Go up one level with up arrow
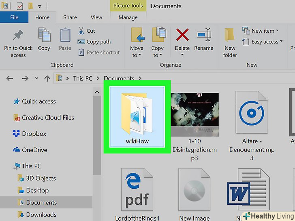 (x=47, y=78)
